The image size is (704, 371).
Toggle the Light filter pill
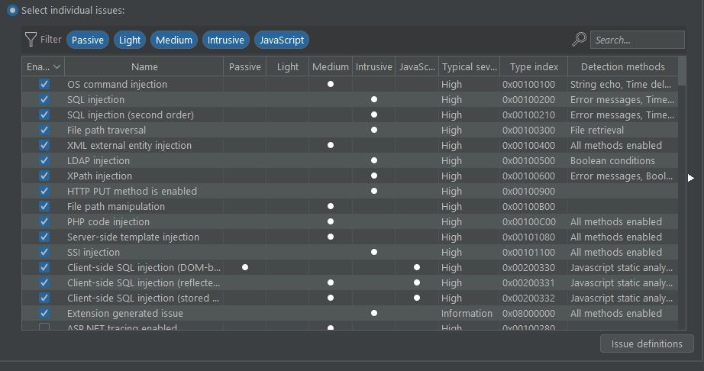[130, 40]
